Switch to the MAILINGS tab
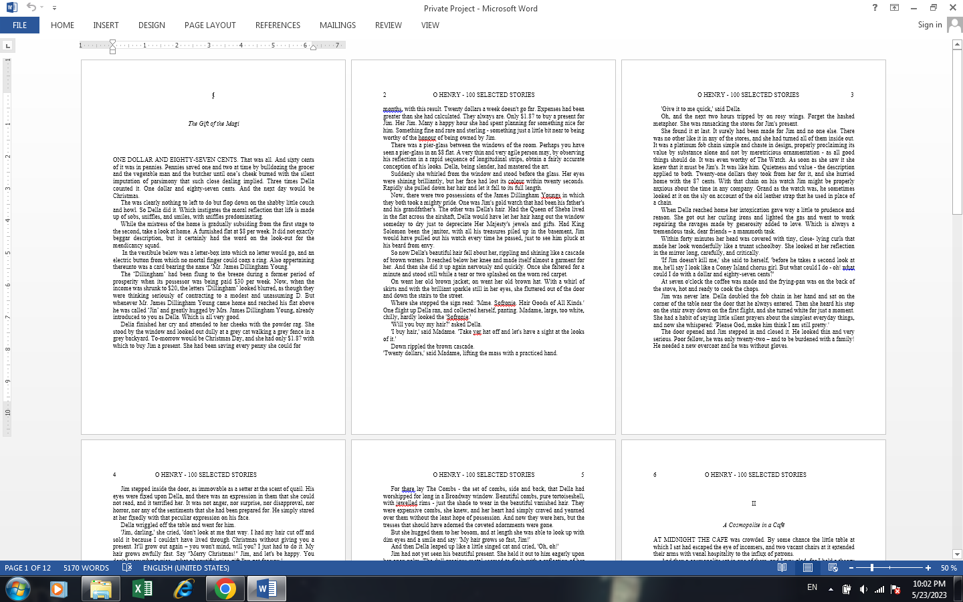 [338, 25]
